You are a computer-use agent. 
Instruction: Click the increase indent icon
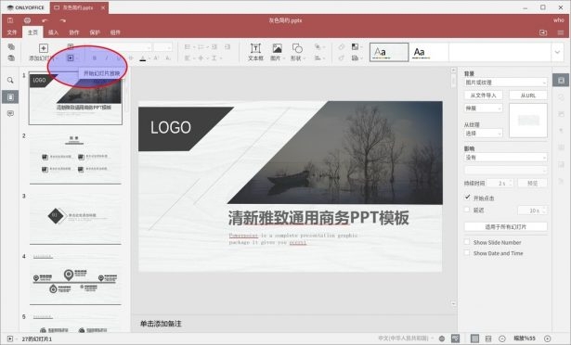tap(227, 47)
